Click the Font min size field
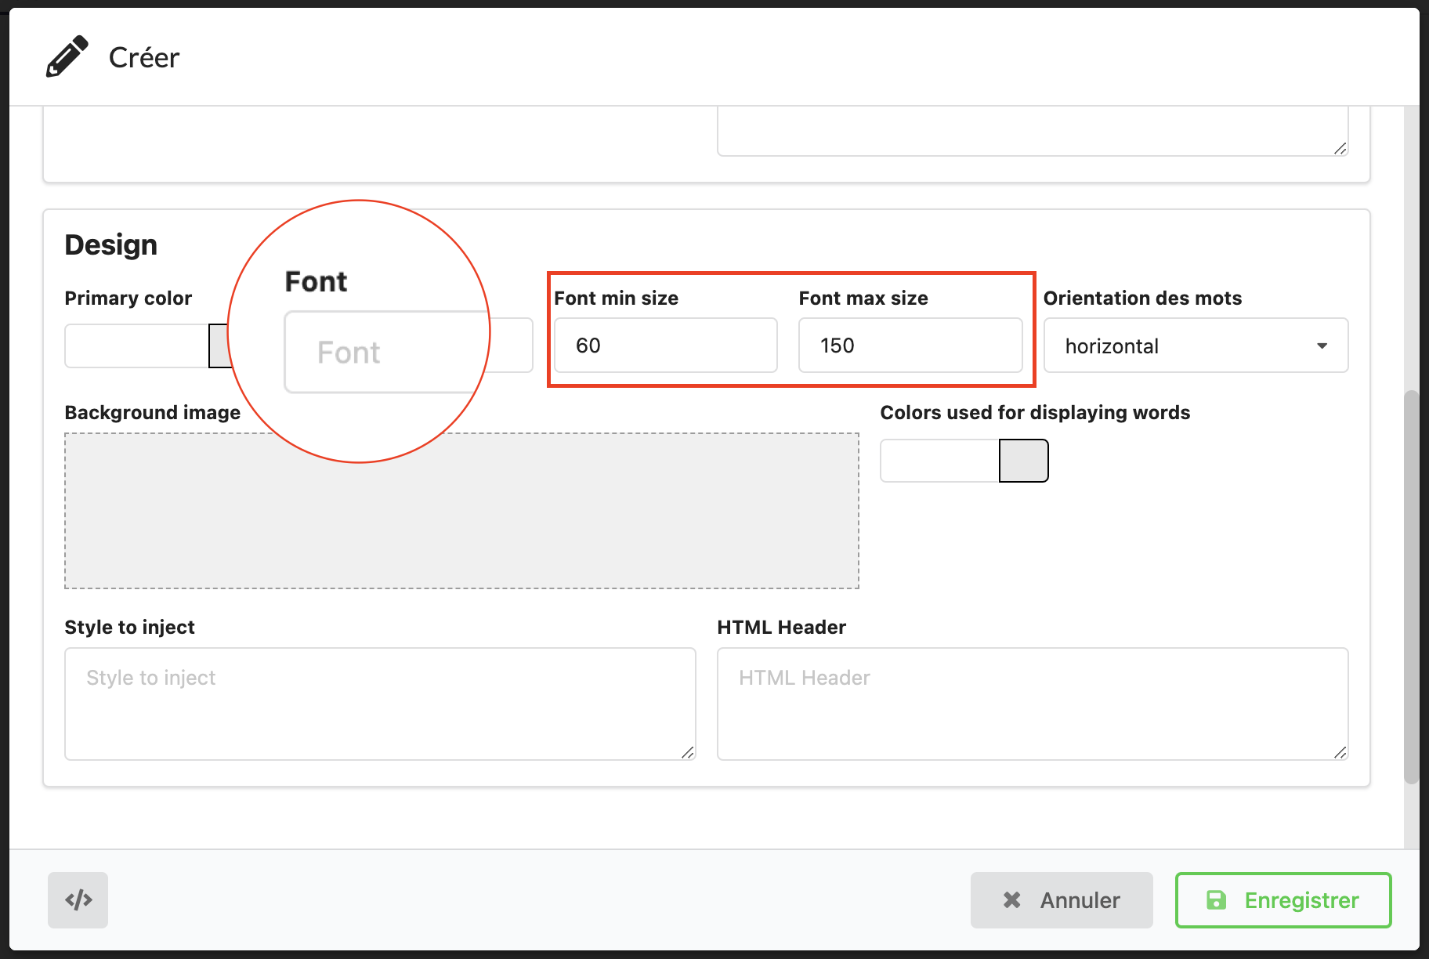This screenshot has height=959, width=1429. tap(665, 346)
